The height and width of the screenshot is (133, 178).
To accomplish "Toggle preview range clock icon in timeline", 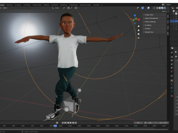I will click(x=145, y=123).
